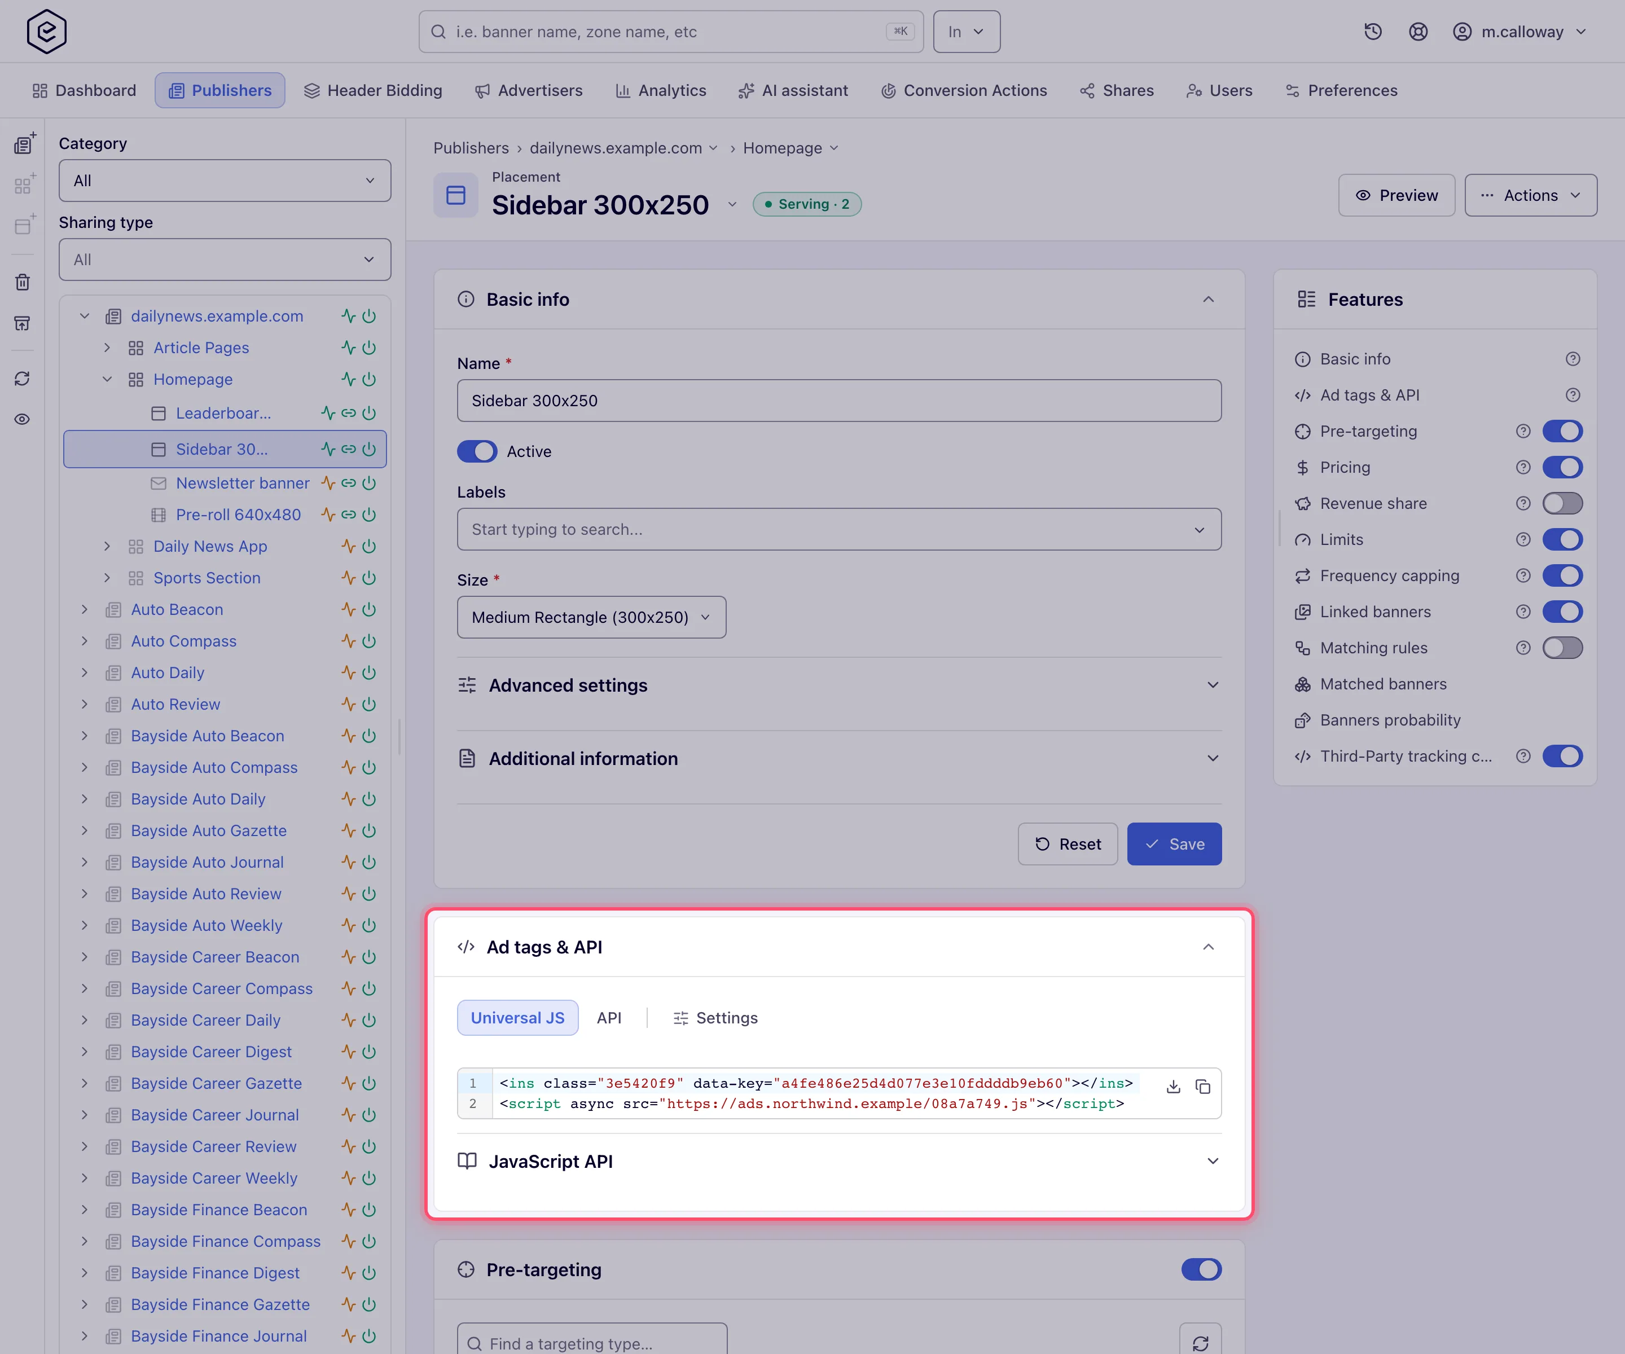1625x1354 pixels.
Task: Copy the ad tag code to clipboard
Action: [x=1202, y=1087]
